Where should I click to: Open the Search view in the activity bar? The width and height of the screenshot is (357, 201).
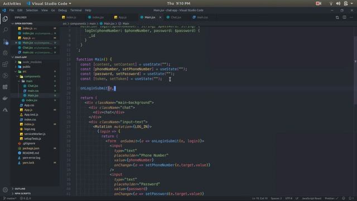5,30
